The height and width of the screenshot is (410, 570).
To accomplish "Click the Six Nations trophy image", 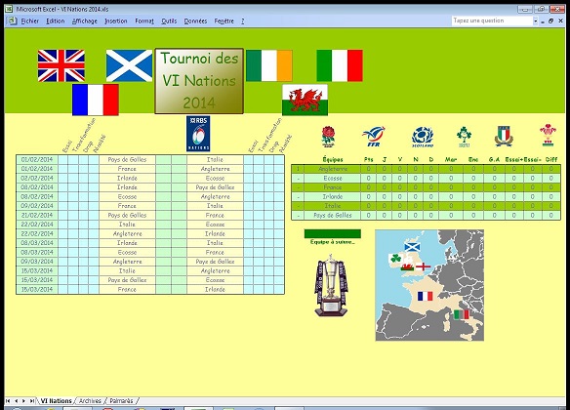I will [x=331, y=285].
